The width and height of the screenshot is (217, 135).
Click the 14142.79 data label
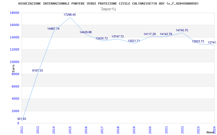click(x=166, y=34)
